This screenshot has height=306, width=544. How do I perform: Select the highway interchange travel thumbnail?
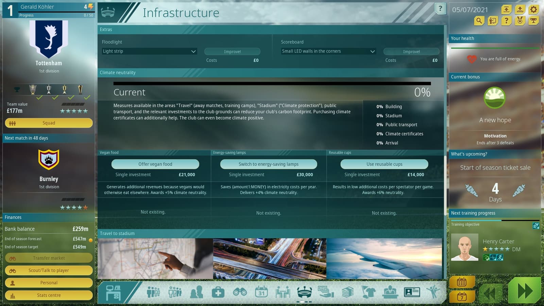click(x=270, y=258)
